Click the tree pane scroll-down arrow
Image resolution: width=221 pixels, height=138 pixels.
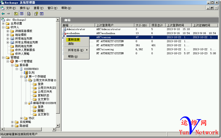point(58,125)
